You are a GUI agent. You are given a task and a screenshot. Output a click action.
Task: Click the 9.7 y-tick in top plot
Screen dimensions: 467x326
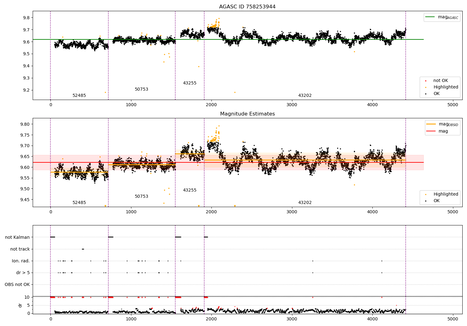pyautogui.click(x=26, y=30)
